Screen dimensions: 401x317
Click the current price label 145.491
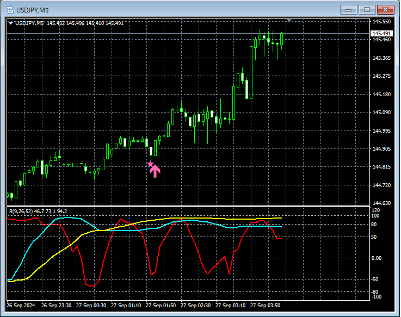point(381,34)
